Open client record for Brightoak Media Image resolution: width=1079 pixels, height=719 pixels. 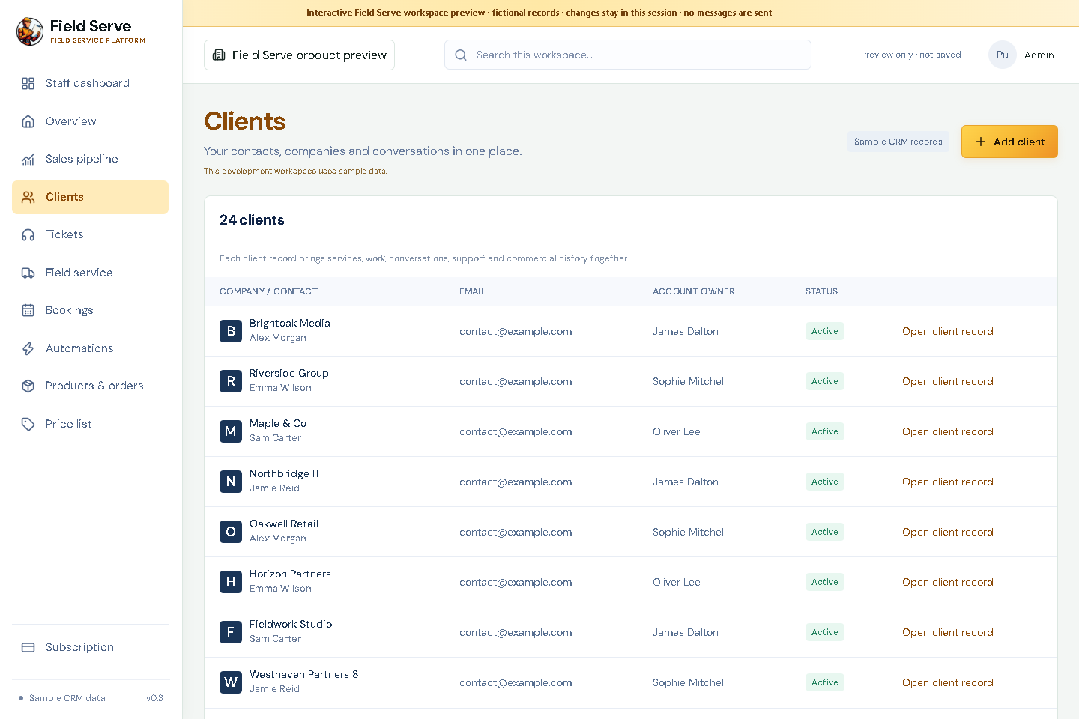click(947, 331)
